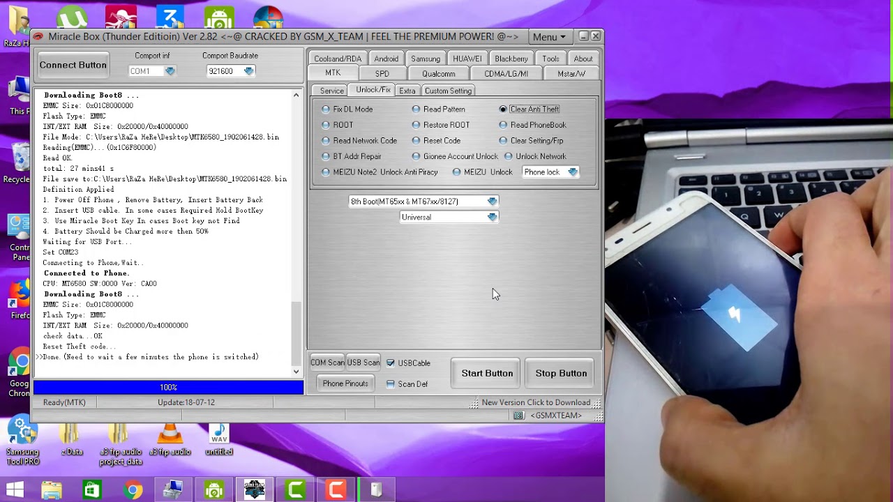
Task: Click the Connect Button
Action: [x=73, y=66]
